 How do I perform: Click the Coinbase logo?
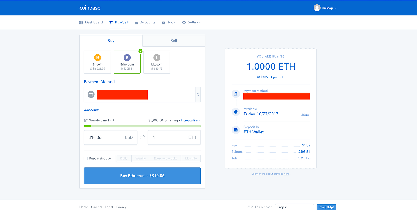click(90, 8)
